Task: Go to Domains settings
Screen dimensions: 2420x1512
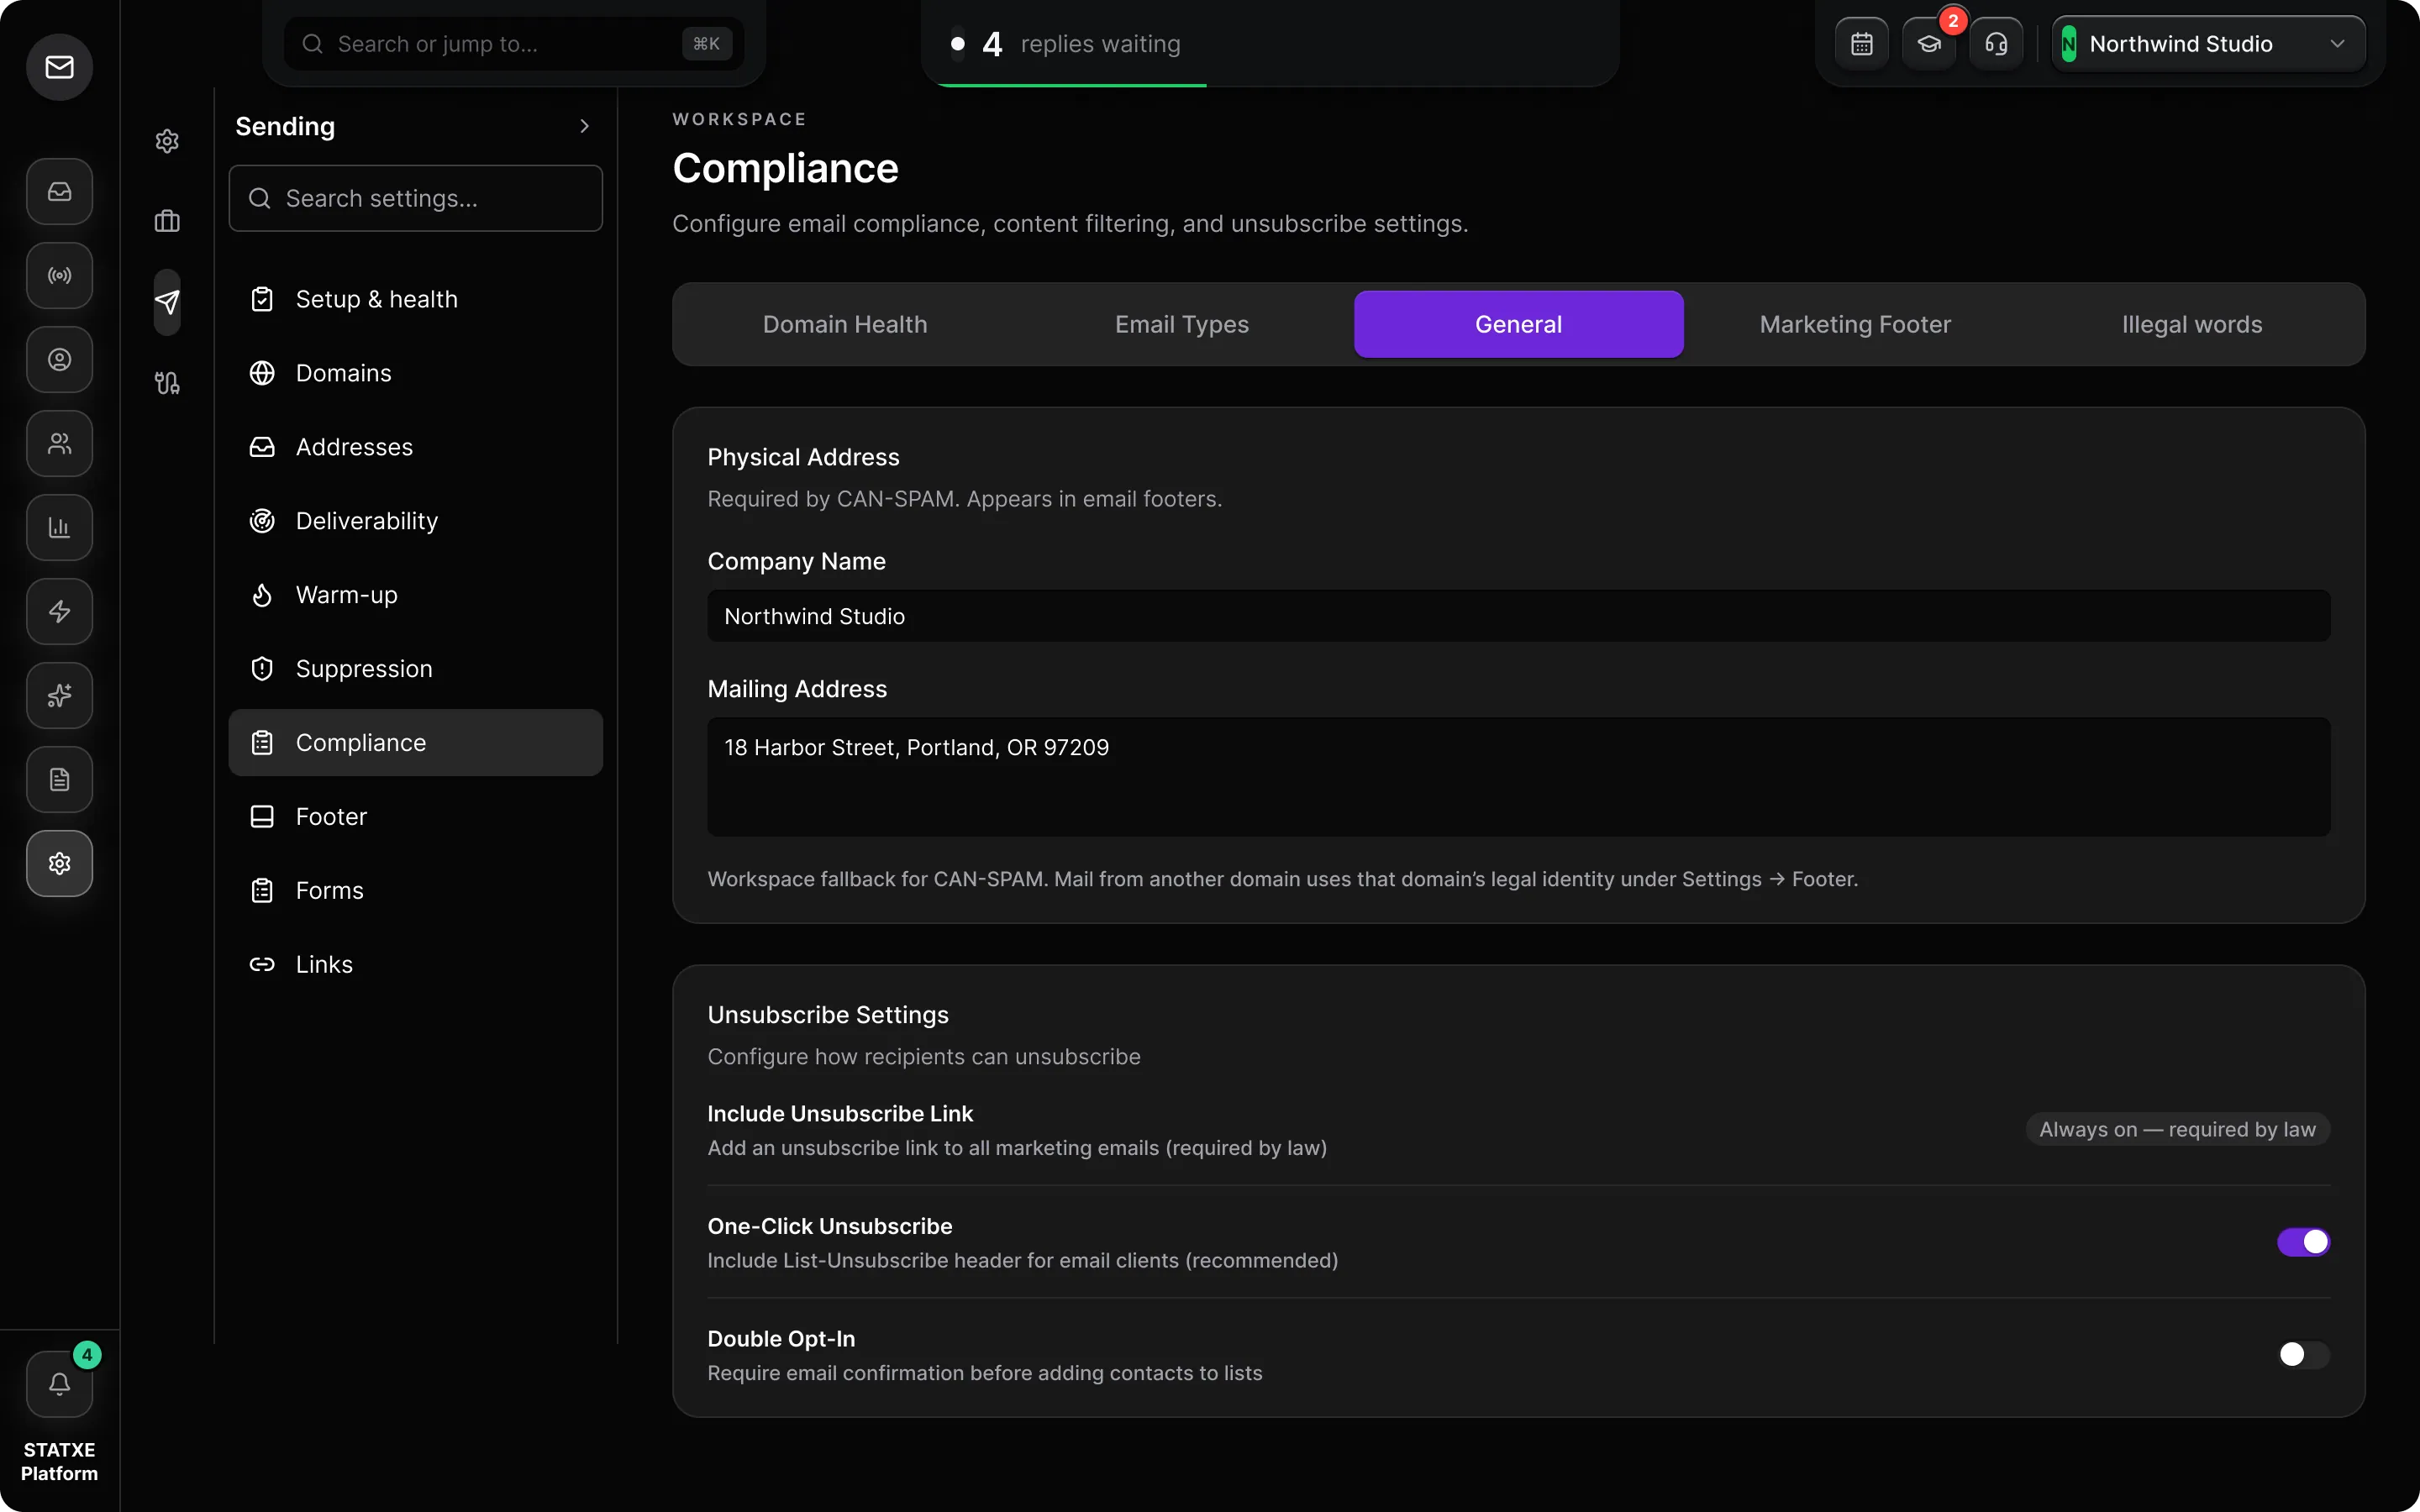Action: [x=415, y=373]
